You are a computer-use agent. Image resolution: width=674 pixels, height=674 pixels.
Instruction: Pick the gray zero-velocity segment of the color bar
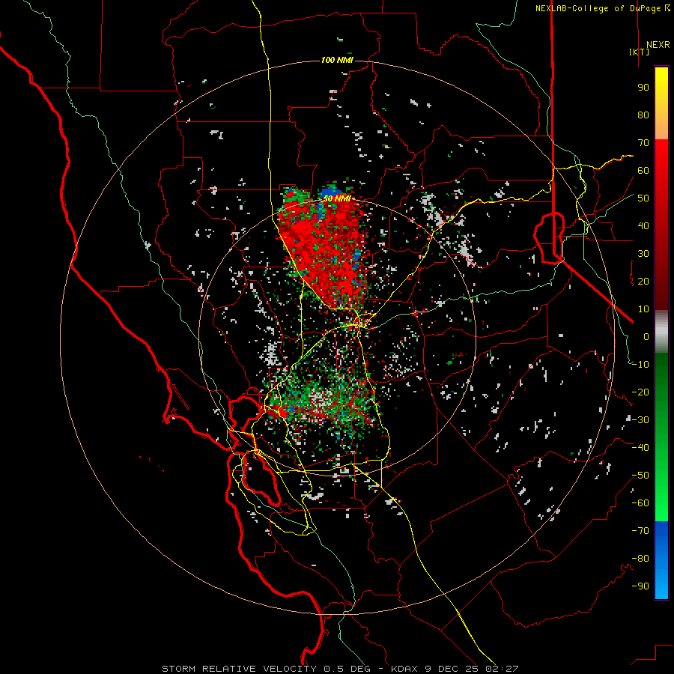pyautogui.click(x=661, y=332)
